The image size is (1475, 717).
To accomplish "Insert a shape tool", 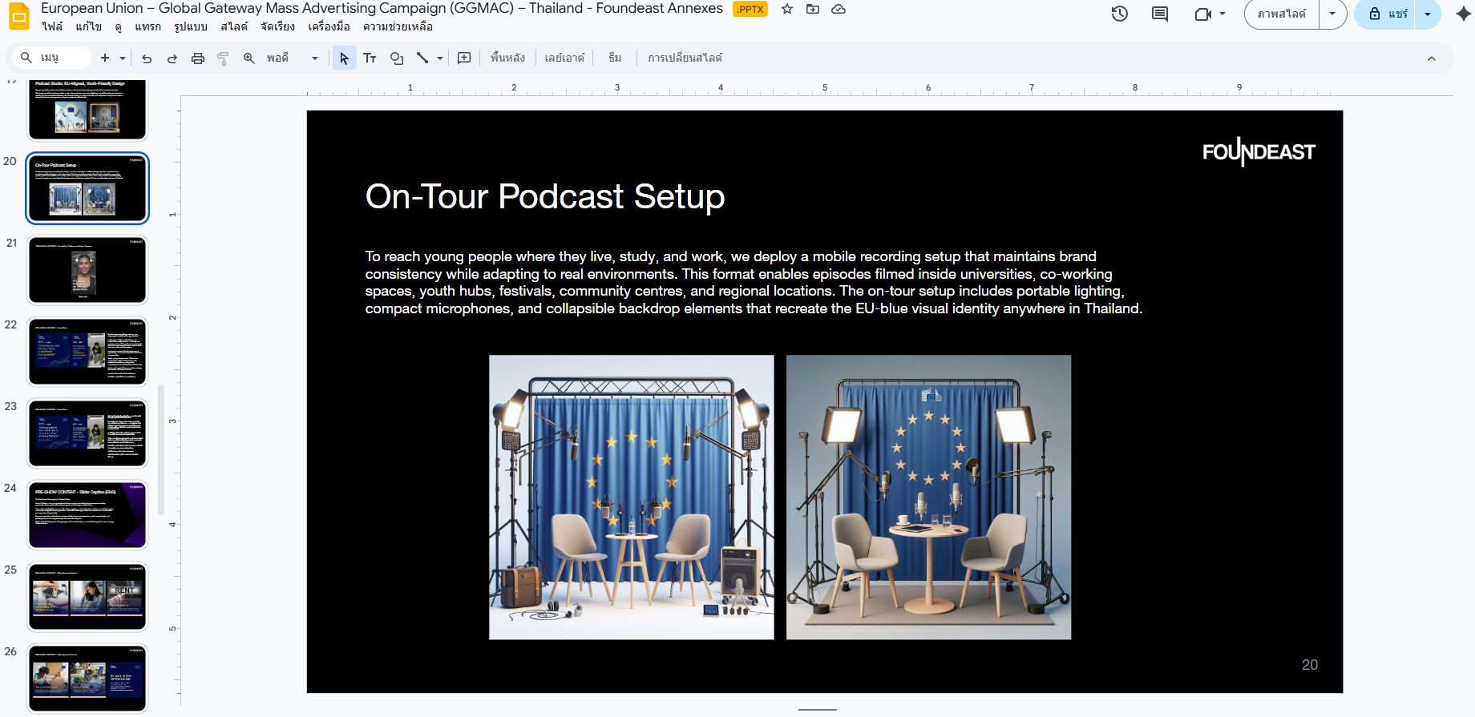I will click(x=397, y=58).
